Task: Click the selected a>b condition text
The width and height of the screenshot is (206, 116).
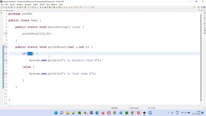Action: 30,54
